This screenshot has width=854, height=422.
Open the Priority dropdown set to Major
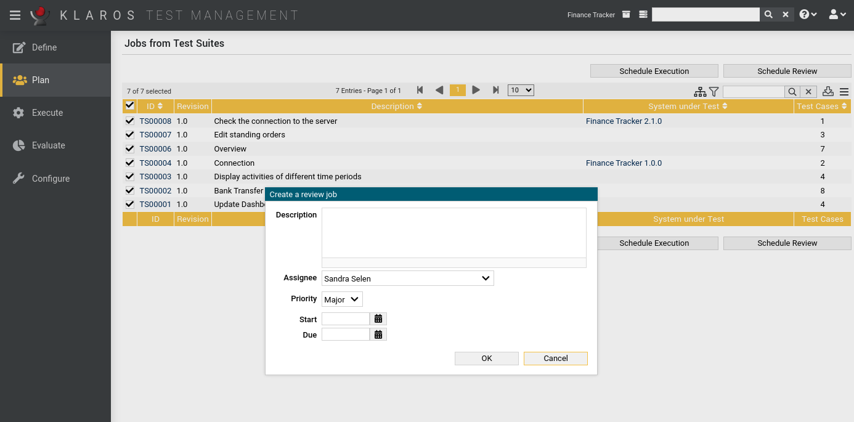(341, 299)
